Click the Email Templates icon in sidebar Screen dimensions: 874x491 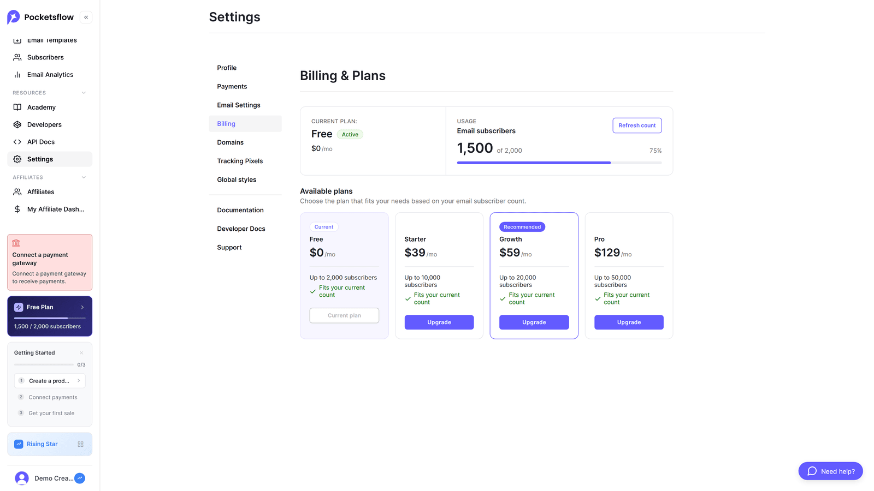click(x=17, y=40)
